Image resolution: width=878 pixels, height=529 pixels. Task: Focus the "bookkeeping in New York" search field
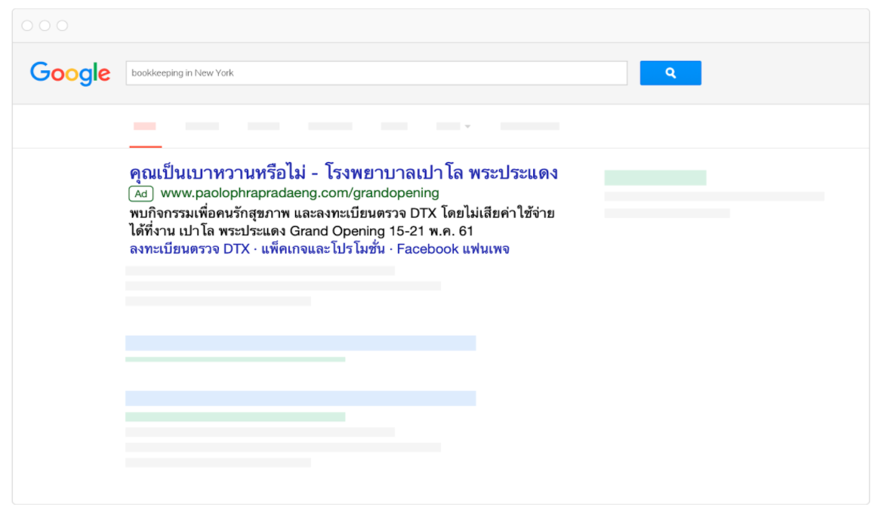click(376, 73)
